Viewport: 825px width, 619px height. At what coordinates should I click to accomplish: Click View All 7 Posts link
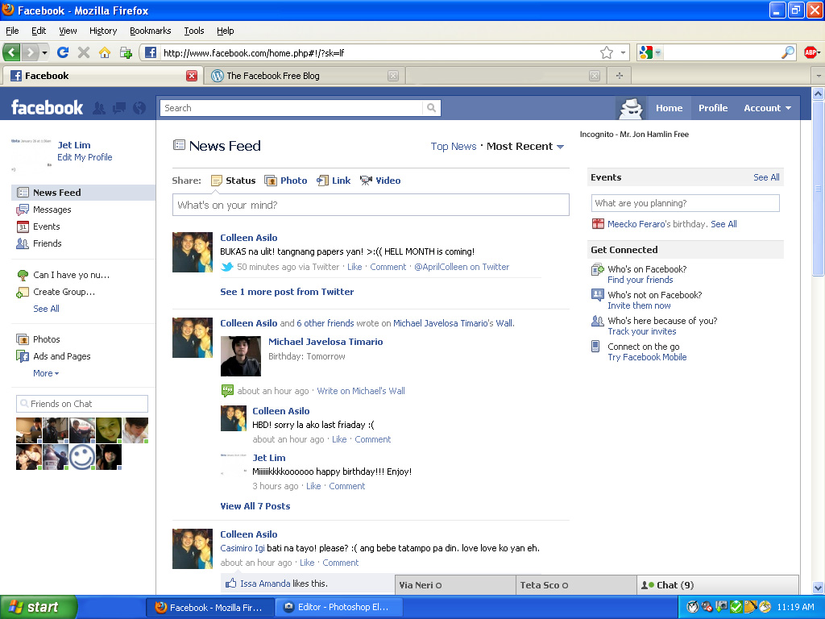[x=255, y=506]
